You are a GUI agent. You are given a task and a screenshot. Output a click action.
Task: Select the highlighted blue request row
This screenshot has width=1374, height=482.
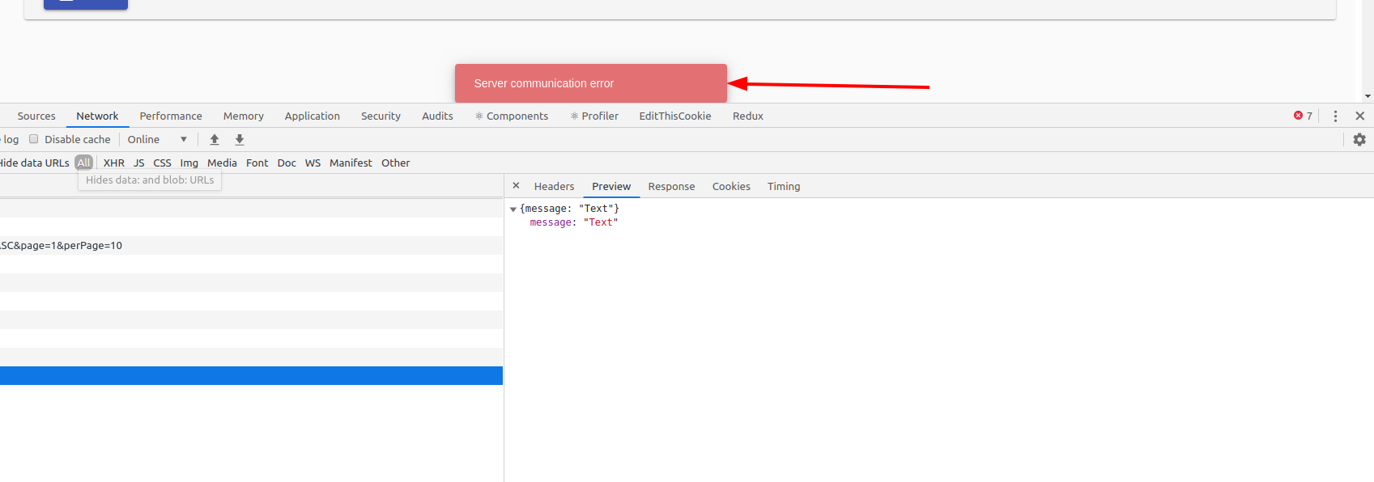point(251,375)
